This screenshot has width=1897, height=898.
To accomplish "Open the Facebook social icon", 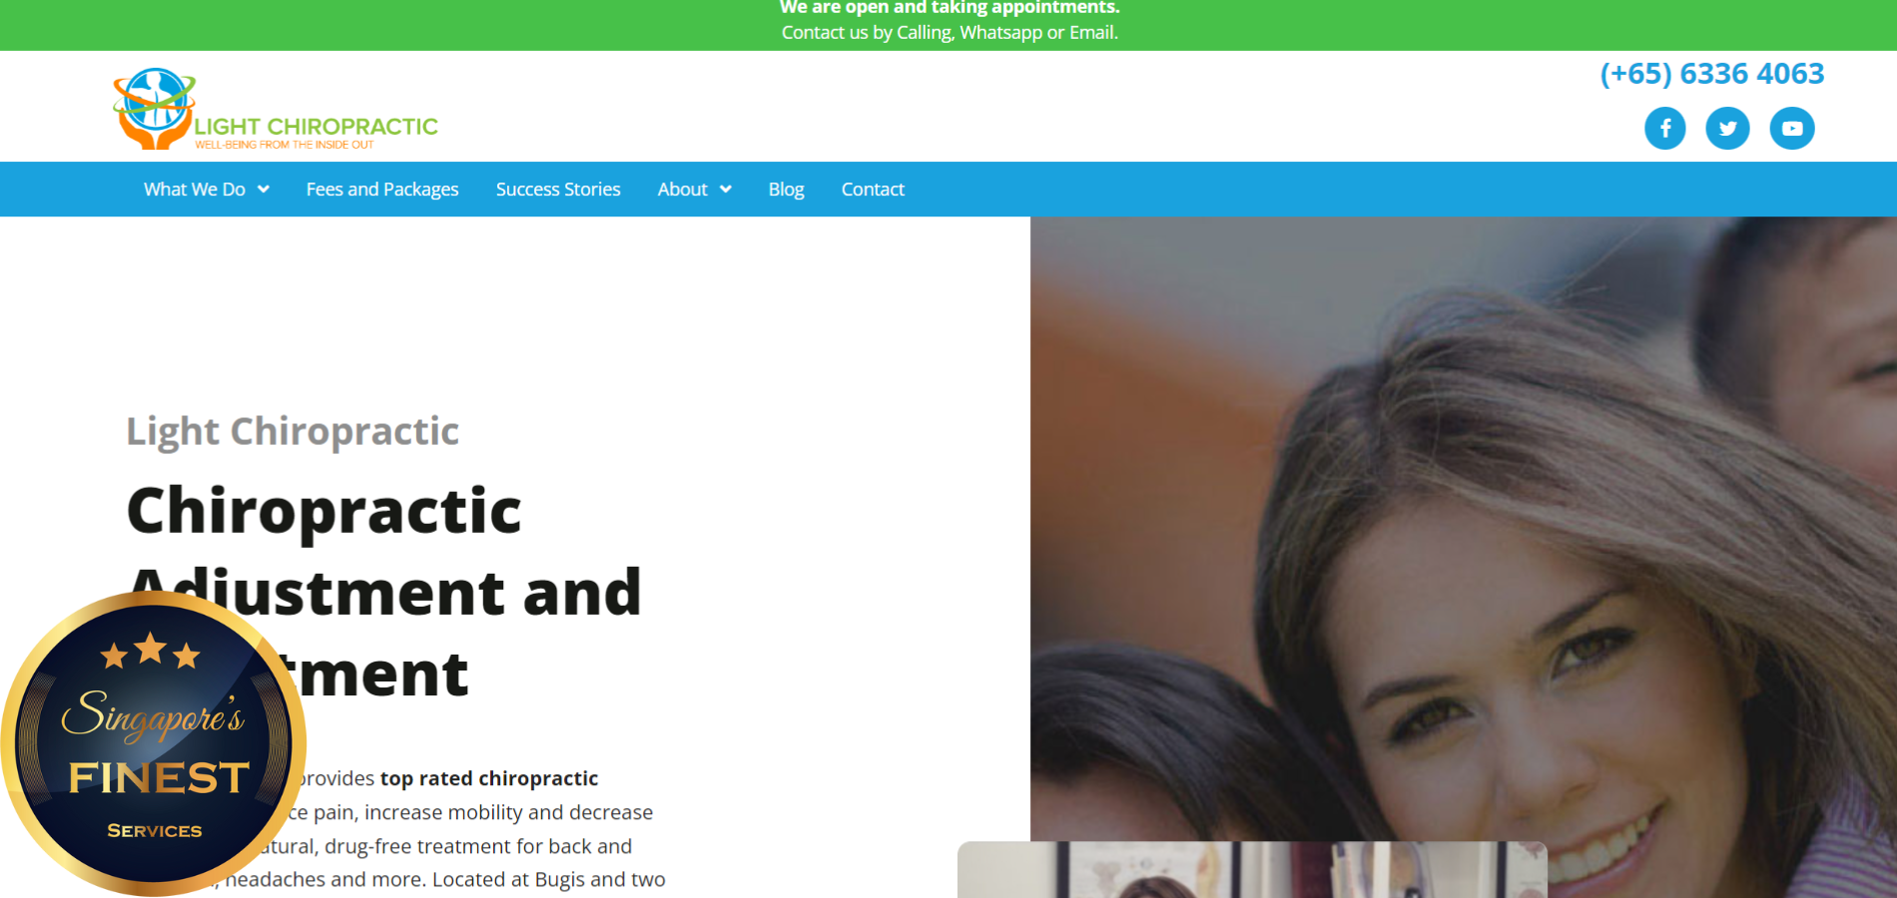I will [1664, 129].
